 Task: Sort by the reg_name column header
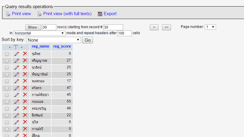41,46
